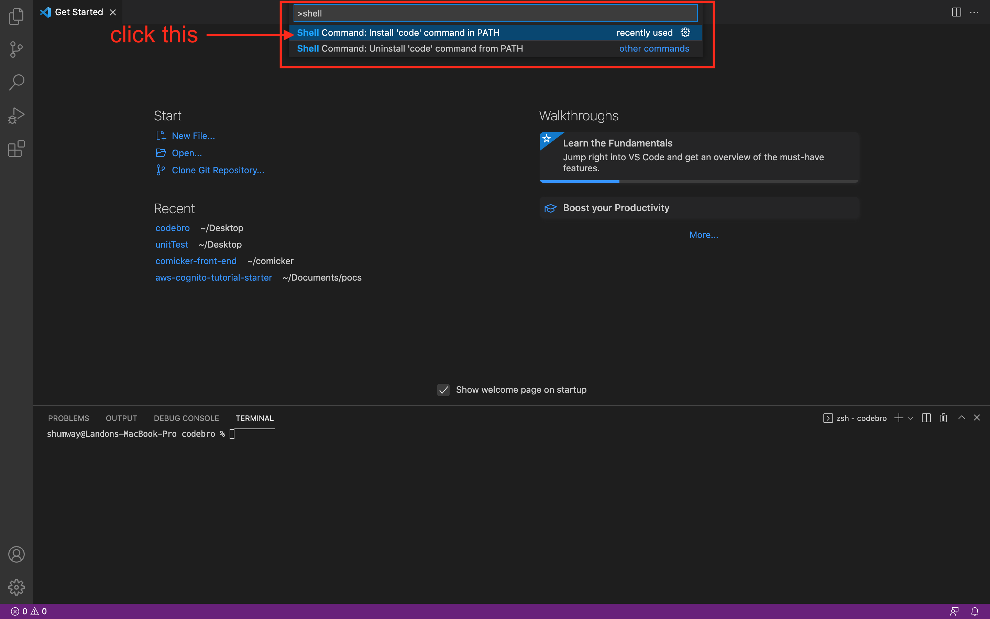The image size is (990, 619).
Task: Focus the terminal prompt line
Action: coord(141,434)
